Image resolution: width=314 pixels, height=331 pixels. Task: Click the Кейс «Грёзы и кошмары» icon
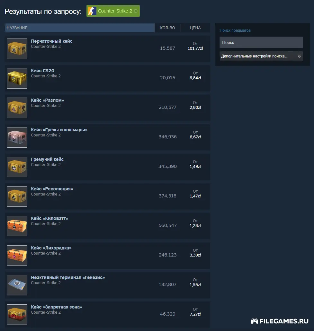click(x=17, y=137)
